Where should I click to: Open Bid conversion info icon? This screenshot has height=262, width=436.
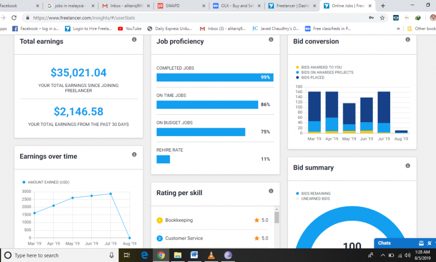[x=407, y=40]
